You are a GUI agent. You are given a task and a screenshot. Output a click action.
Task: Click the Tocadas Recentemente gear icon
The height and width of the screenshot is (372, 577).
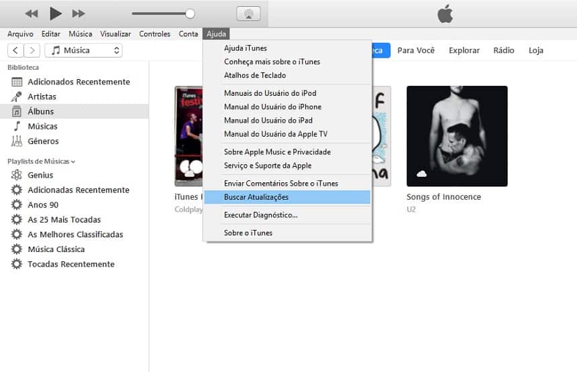pos(17,264)
